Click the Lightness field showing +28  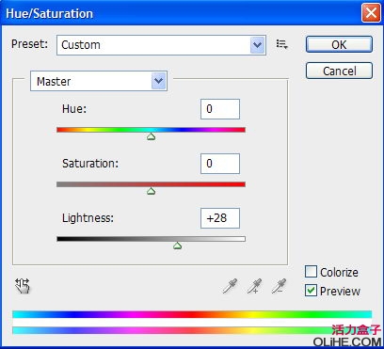pyautogui.click(x=220, y=218)
